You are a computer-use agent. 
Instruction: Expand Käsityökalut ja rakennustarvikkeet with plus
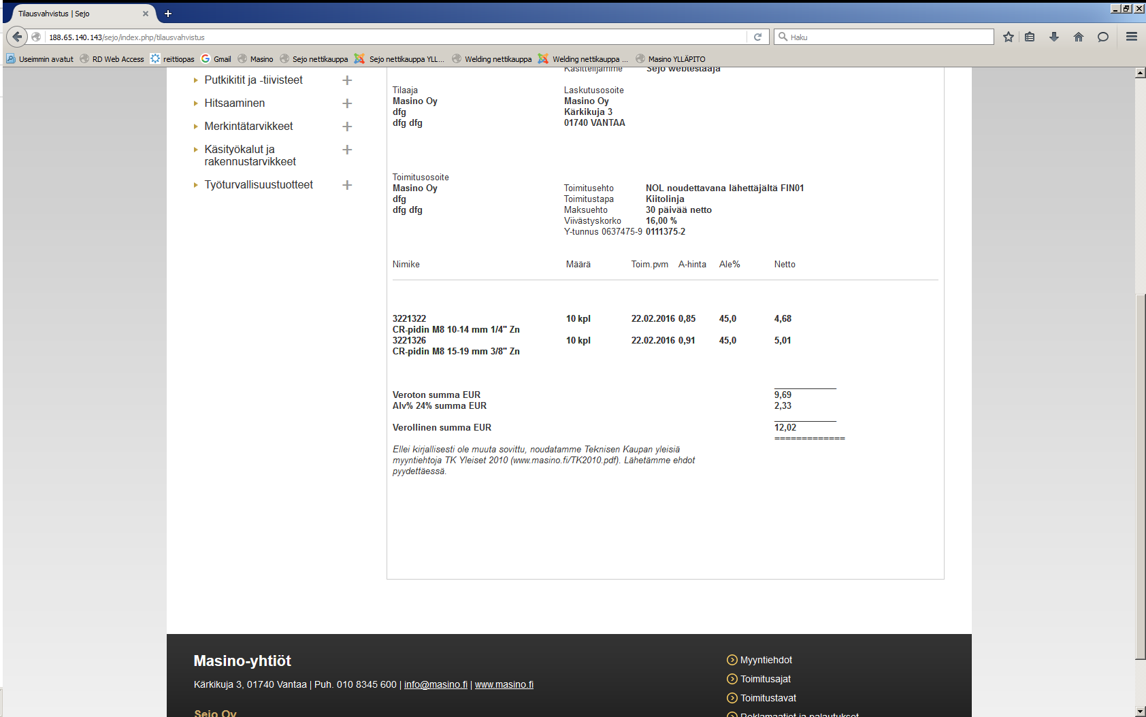click(x=347, y=150)
